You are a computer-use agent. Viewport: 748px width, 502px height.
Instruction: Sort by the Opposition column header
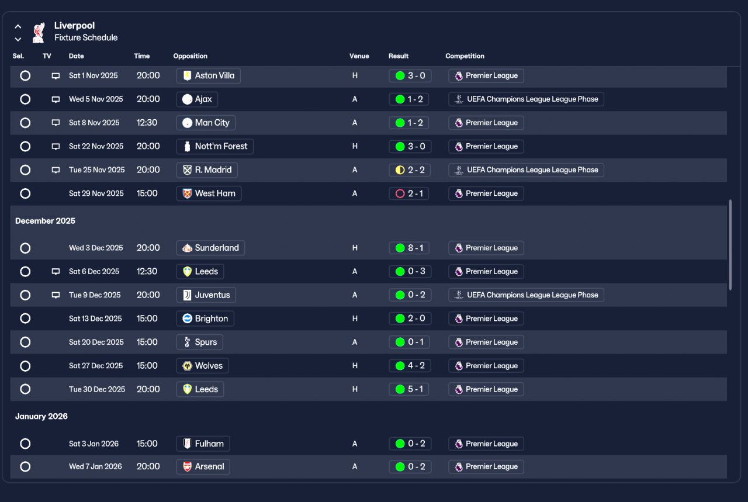191,56
